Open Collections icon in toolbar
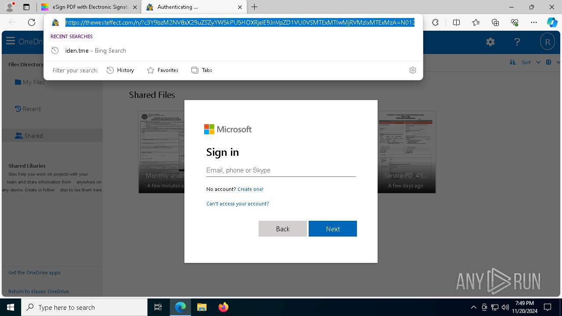This screenshot has width=562, height=316. (x=495, y=22)
